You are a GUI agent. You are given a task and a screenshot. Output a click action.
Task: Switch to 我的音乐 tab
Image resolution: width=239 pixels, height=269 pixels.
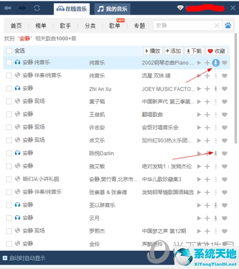click(x=113, y=9)
